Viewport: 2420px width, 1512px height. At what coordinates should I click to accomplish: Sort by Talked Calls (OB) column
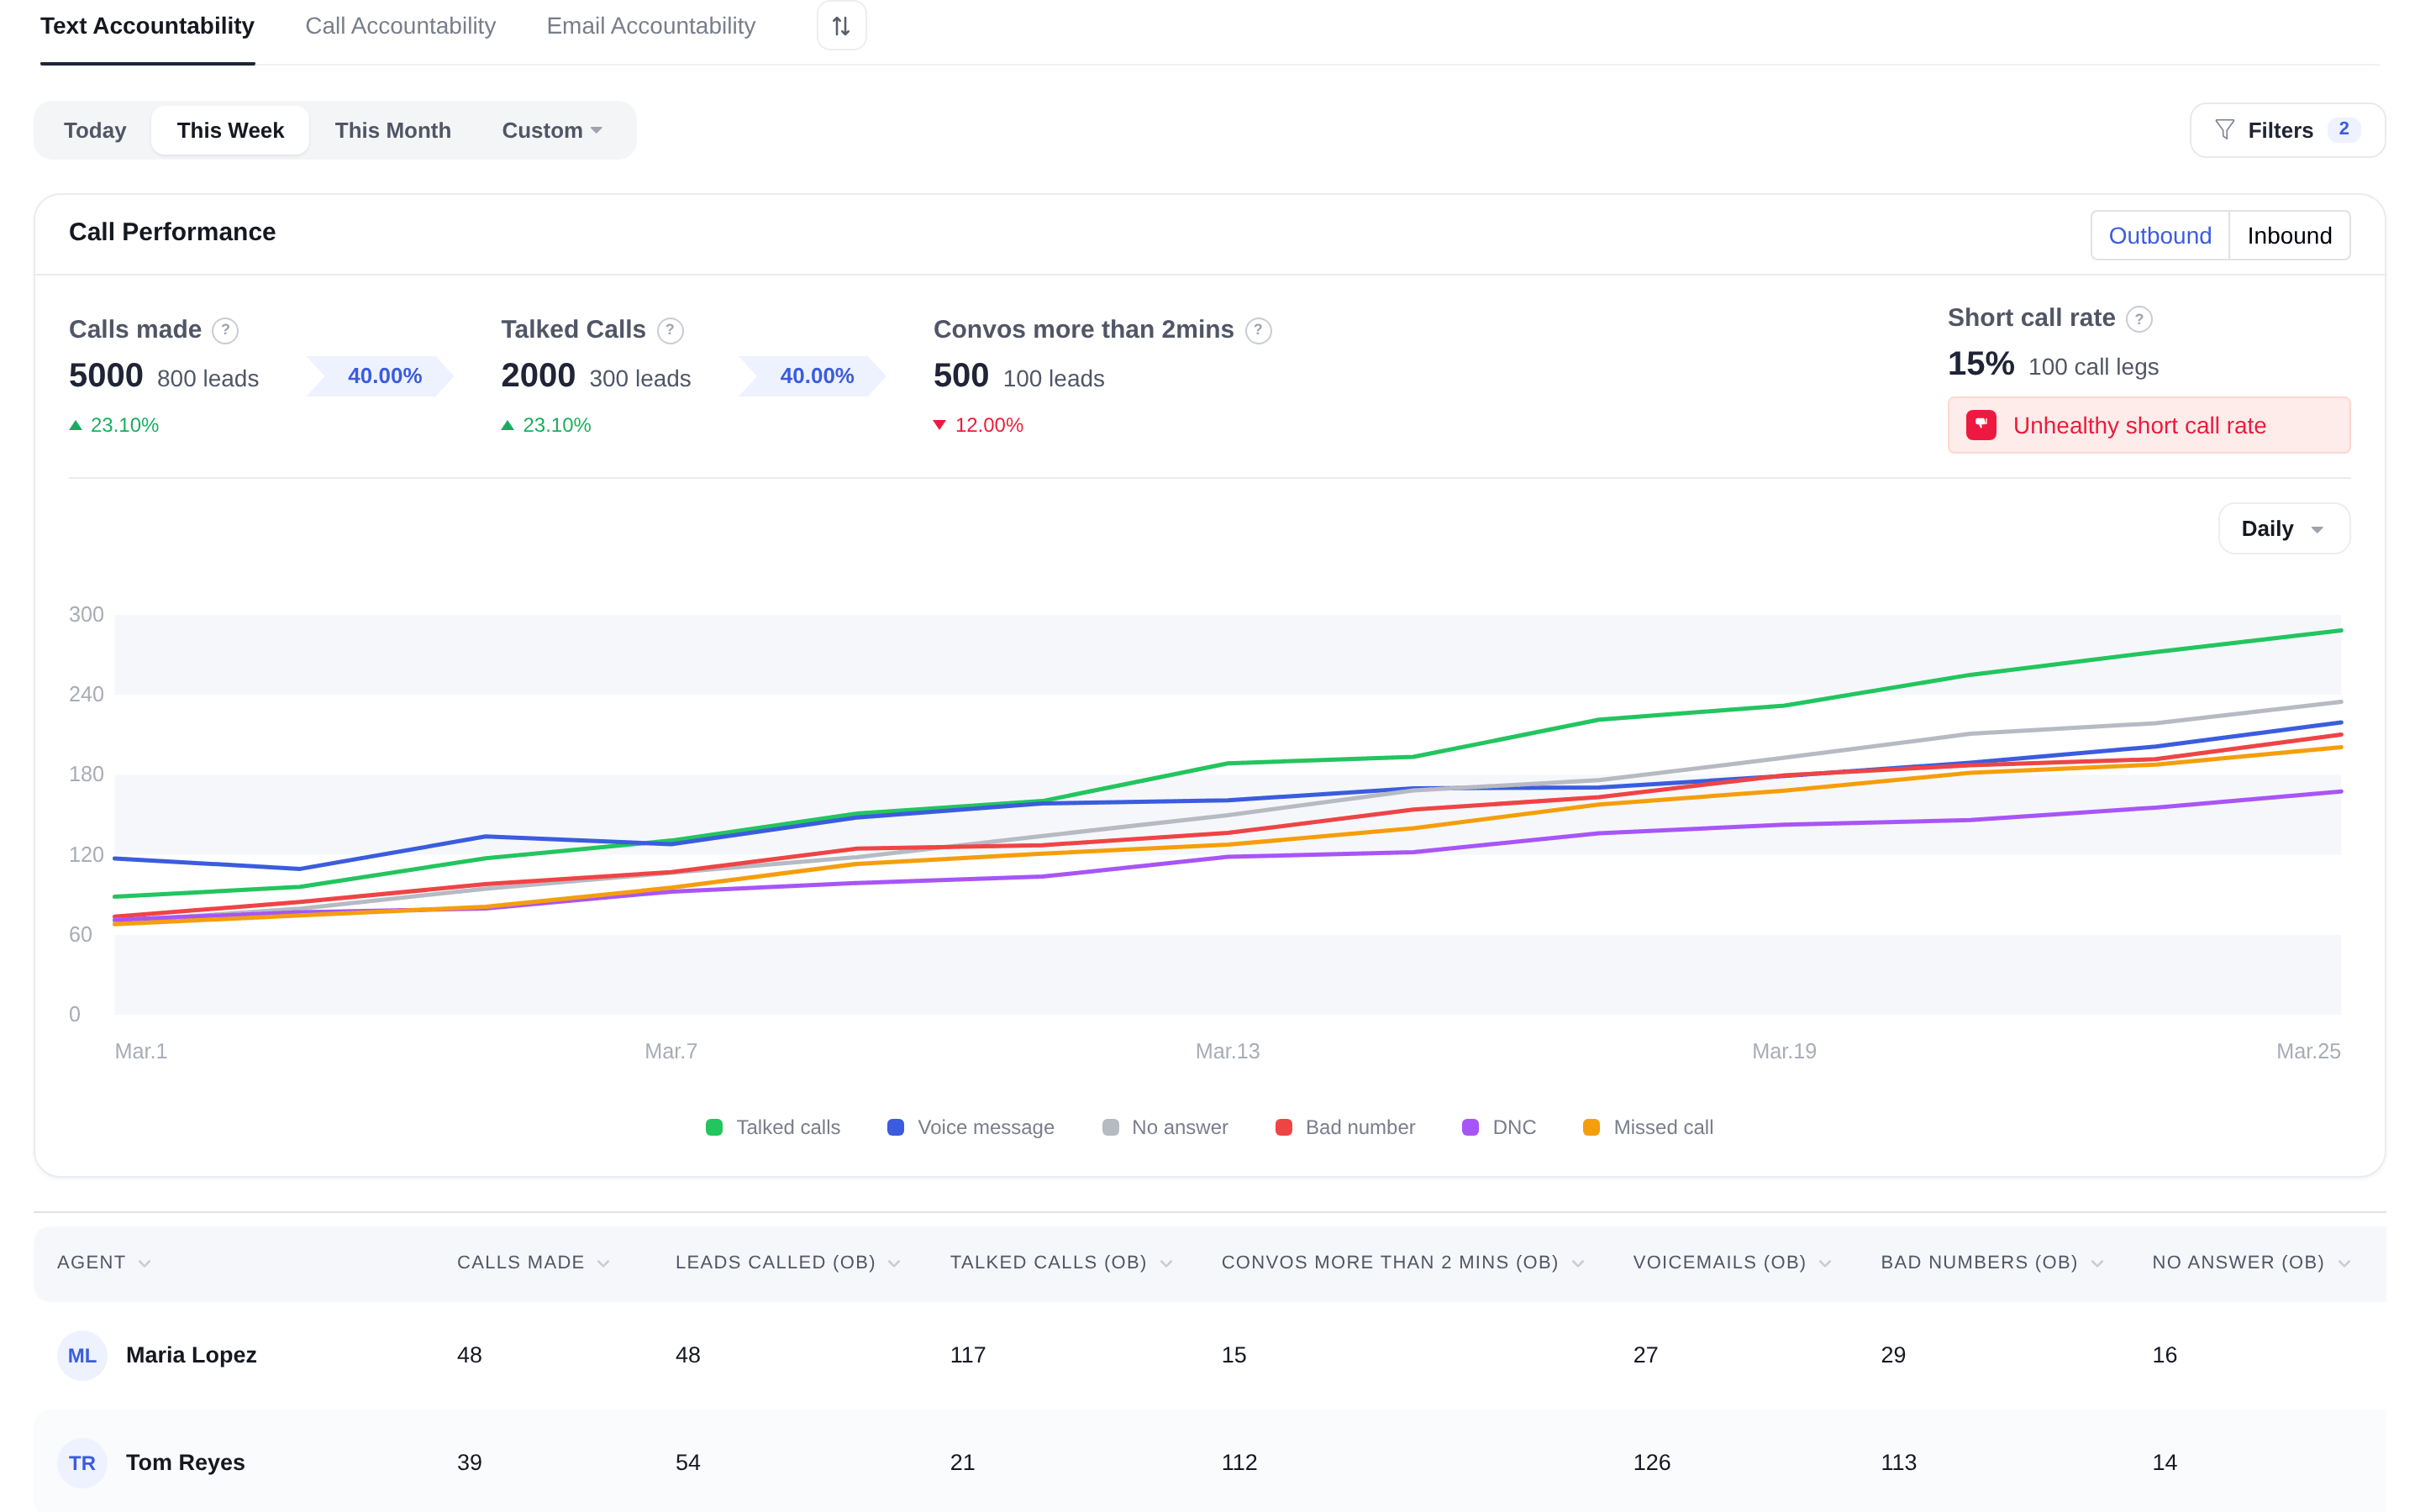pyautogui.click(x=1061, y=1262)
